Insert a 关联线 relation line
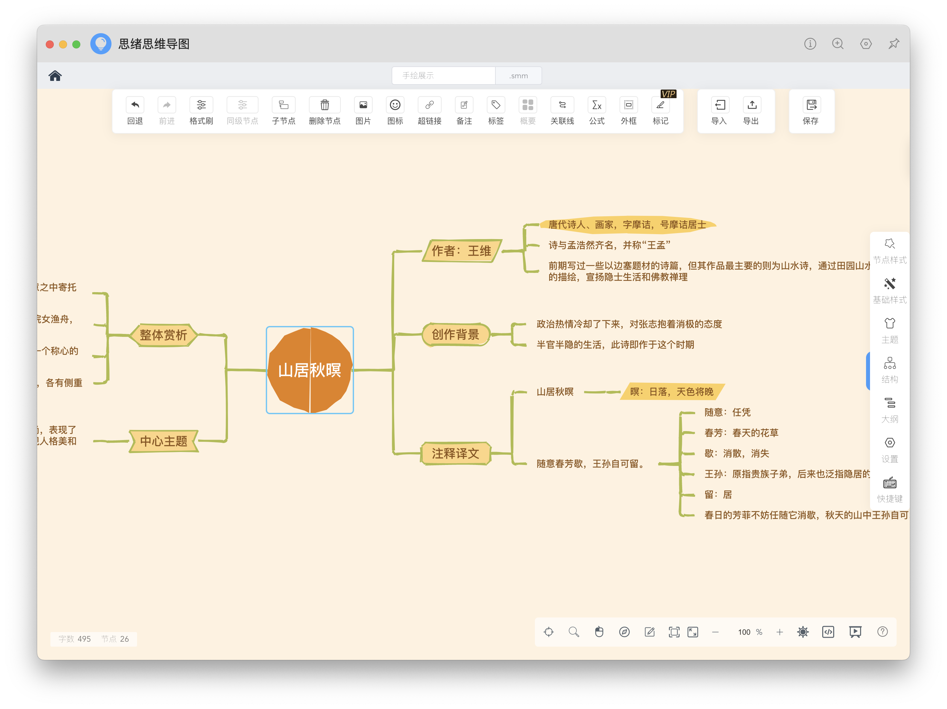 pyautogui.click(x=562, y=111)
